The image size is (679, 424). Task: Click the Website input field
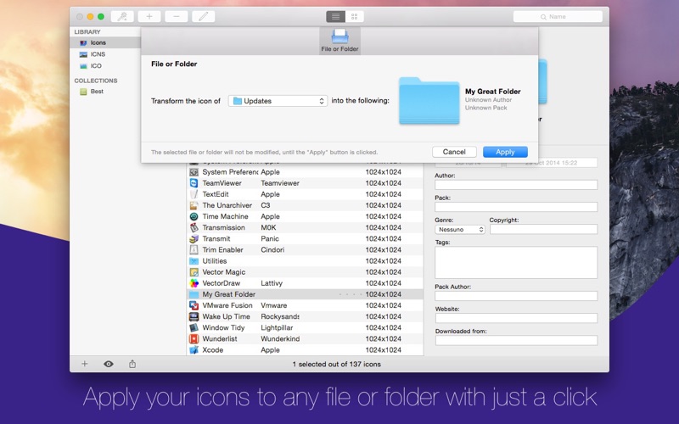coord(516,318)
